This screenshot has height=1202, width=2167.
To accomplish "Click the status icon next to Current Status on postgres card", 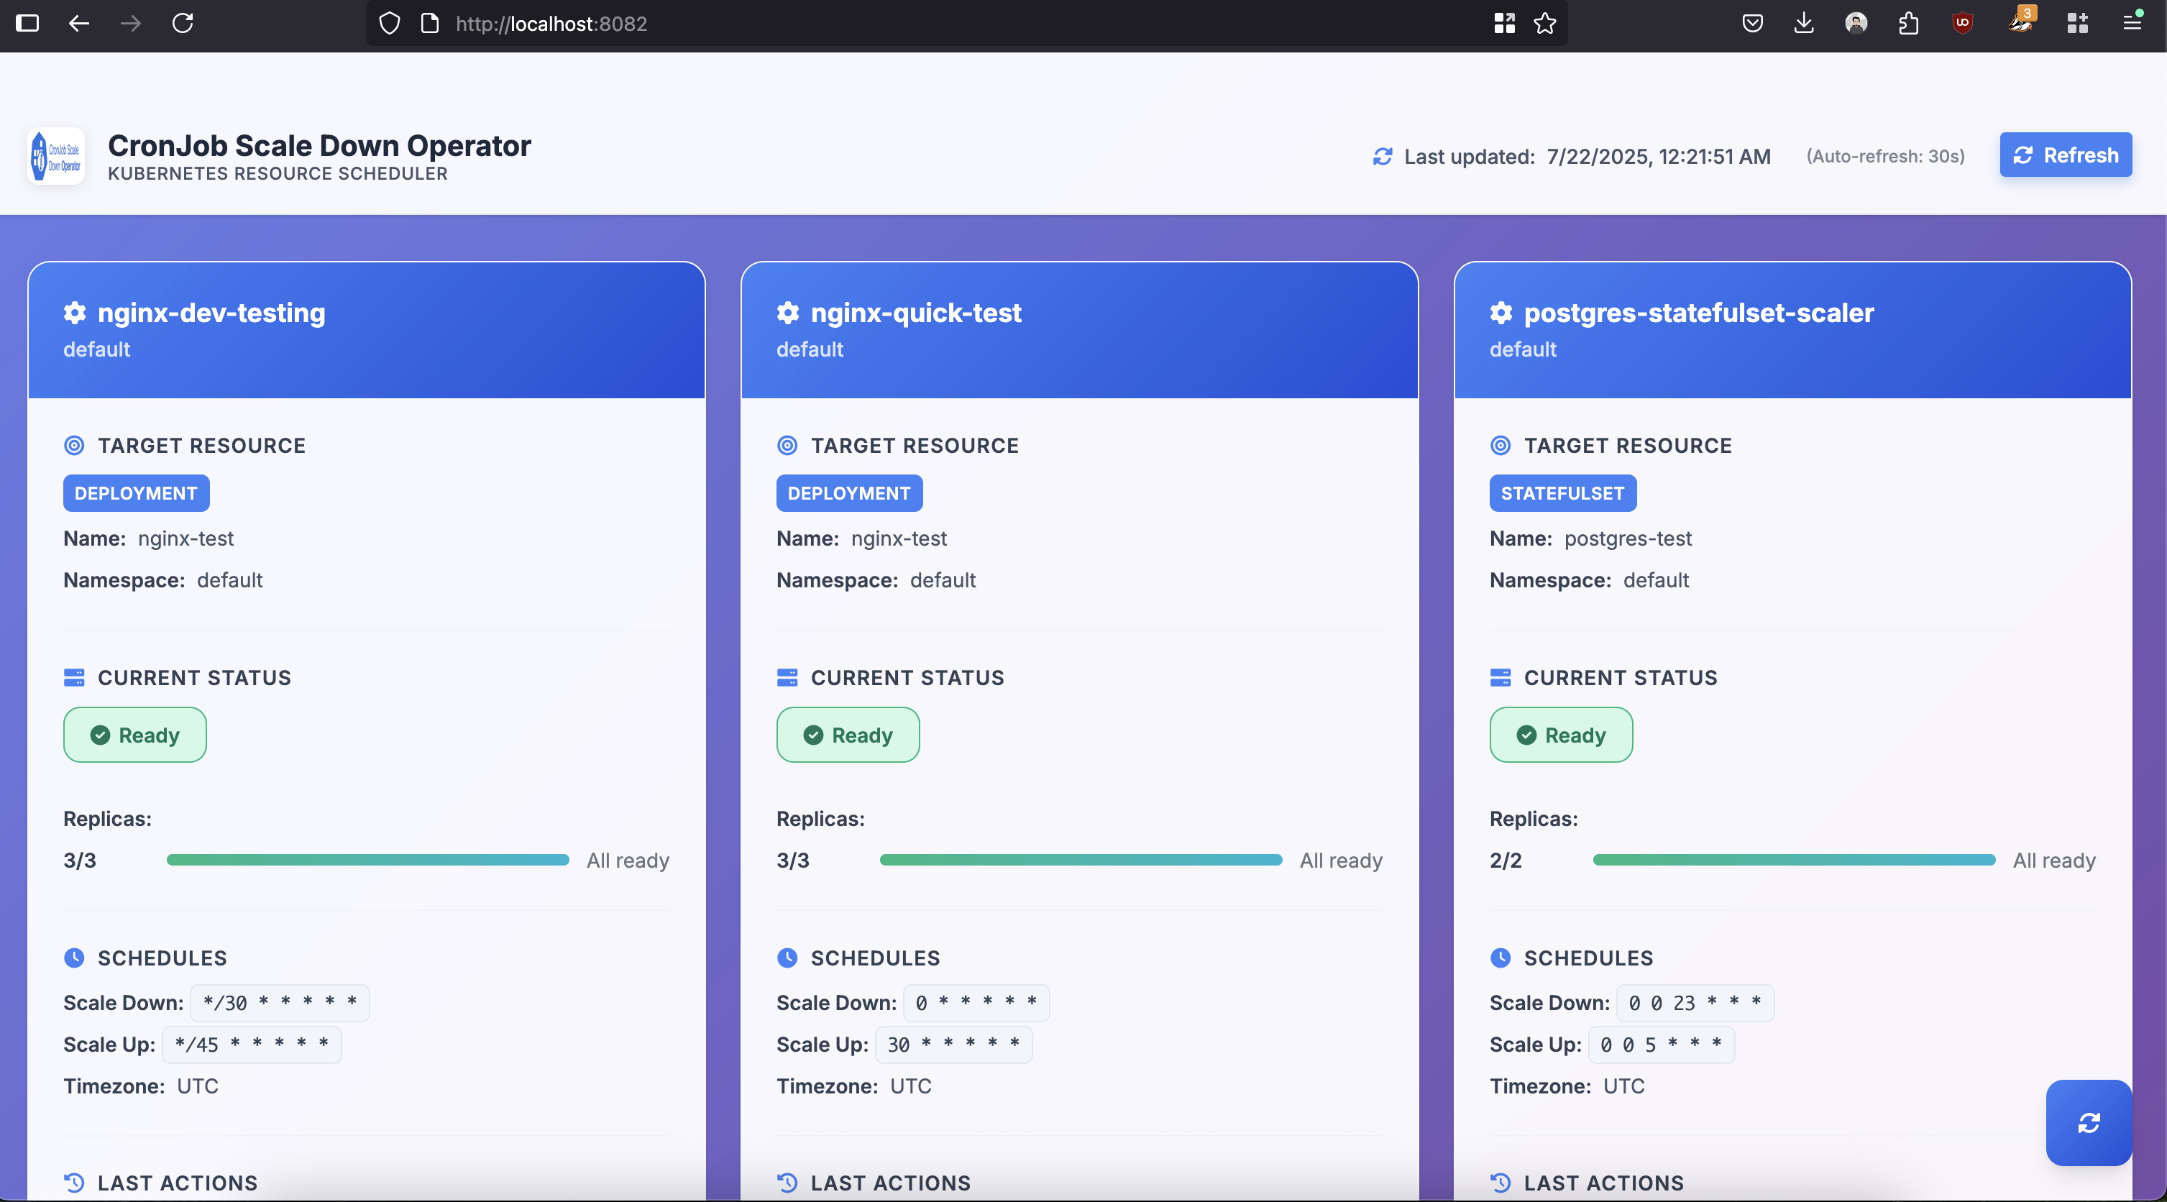I will [x=1501, y=677].
